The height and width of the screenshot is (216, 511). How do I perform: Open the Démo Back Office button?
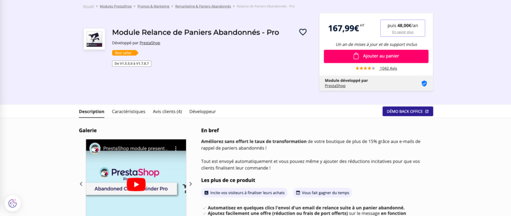(408, 111)
